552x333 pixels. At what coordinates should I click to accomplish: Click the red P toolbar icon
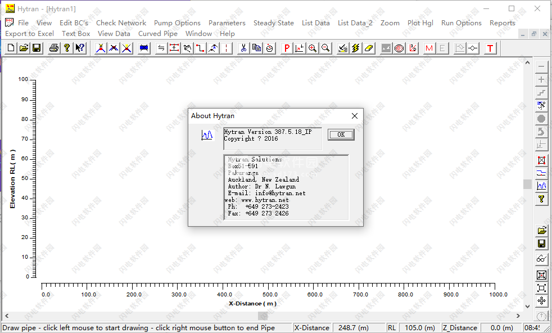tap(287, 48)
